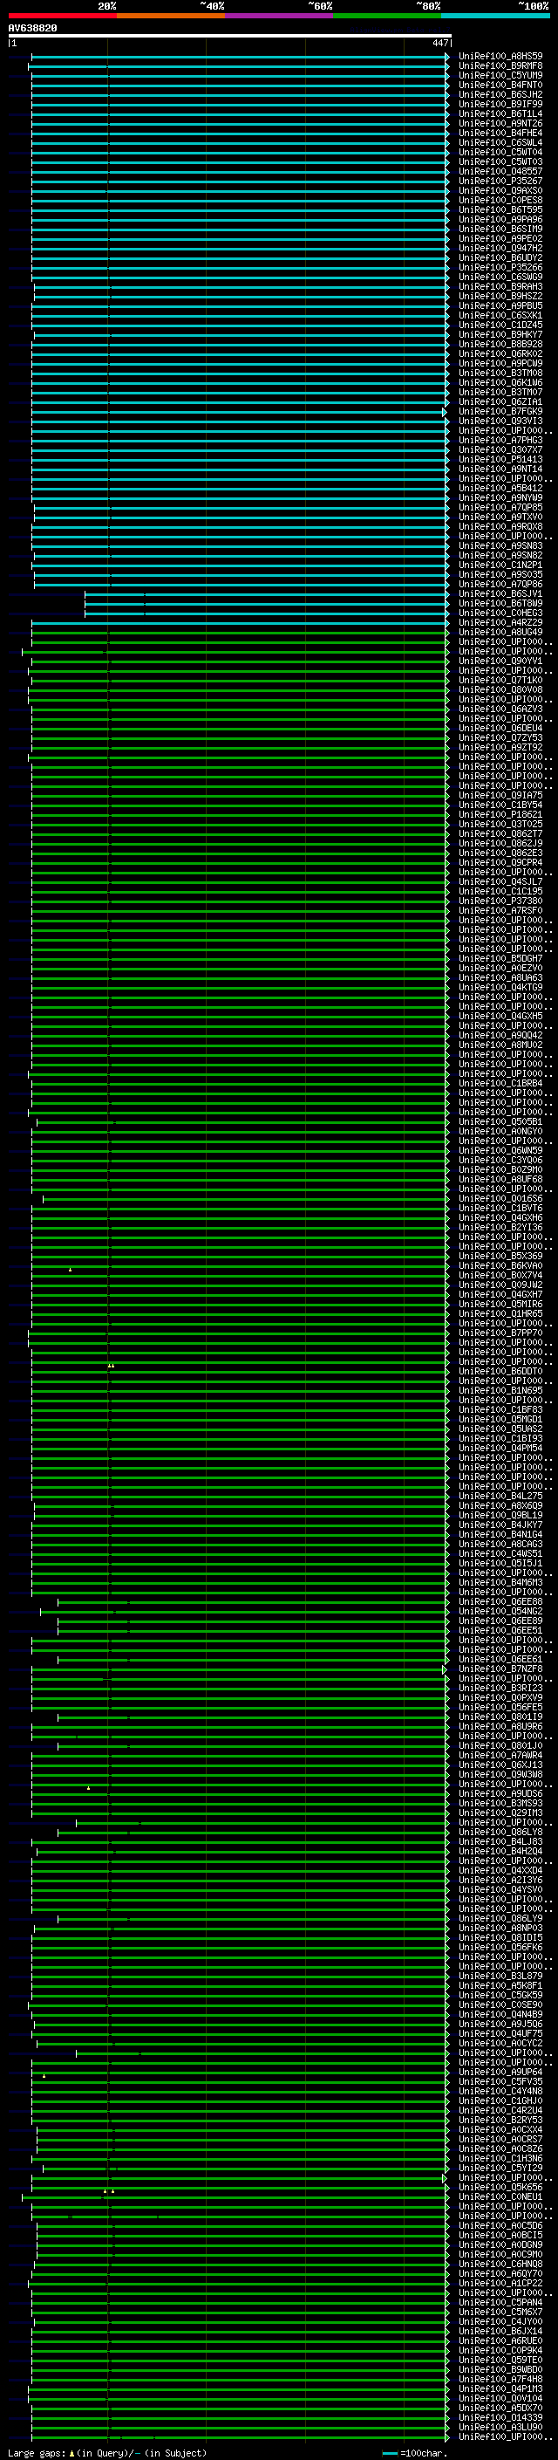Image resolution: width=558 pixels, height=2460 pixels.
Task: Open hit UniRef100_B4FNT0
Action: coord(500,85)
